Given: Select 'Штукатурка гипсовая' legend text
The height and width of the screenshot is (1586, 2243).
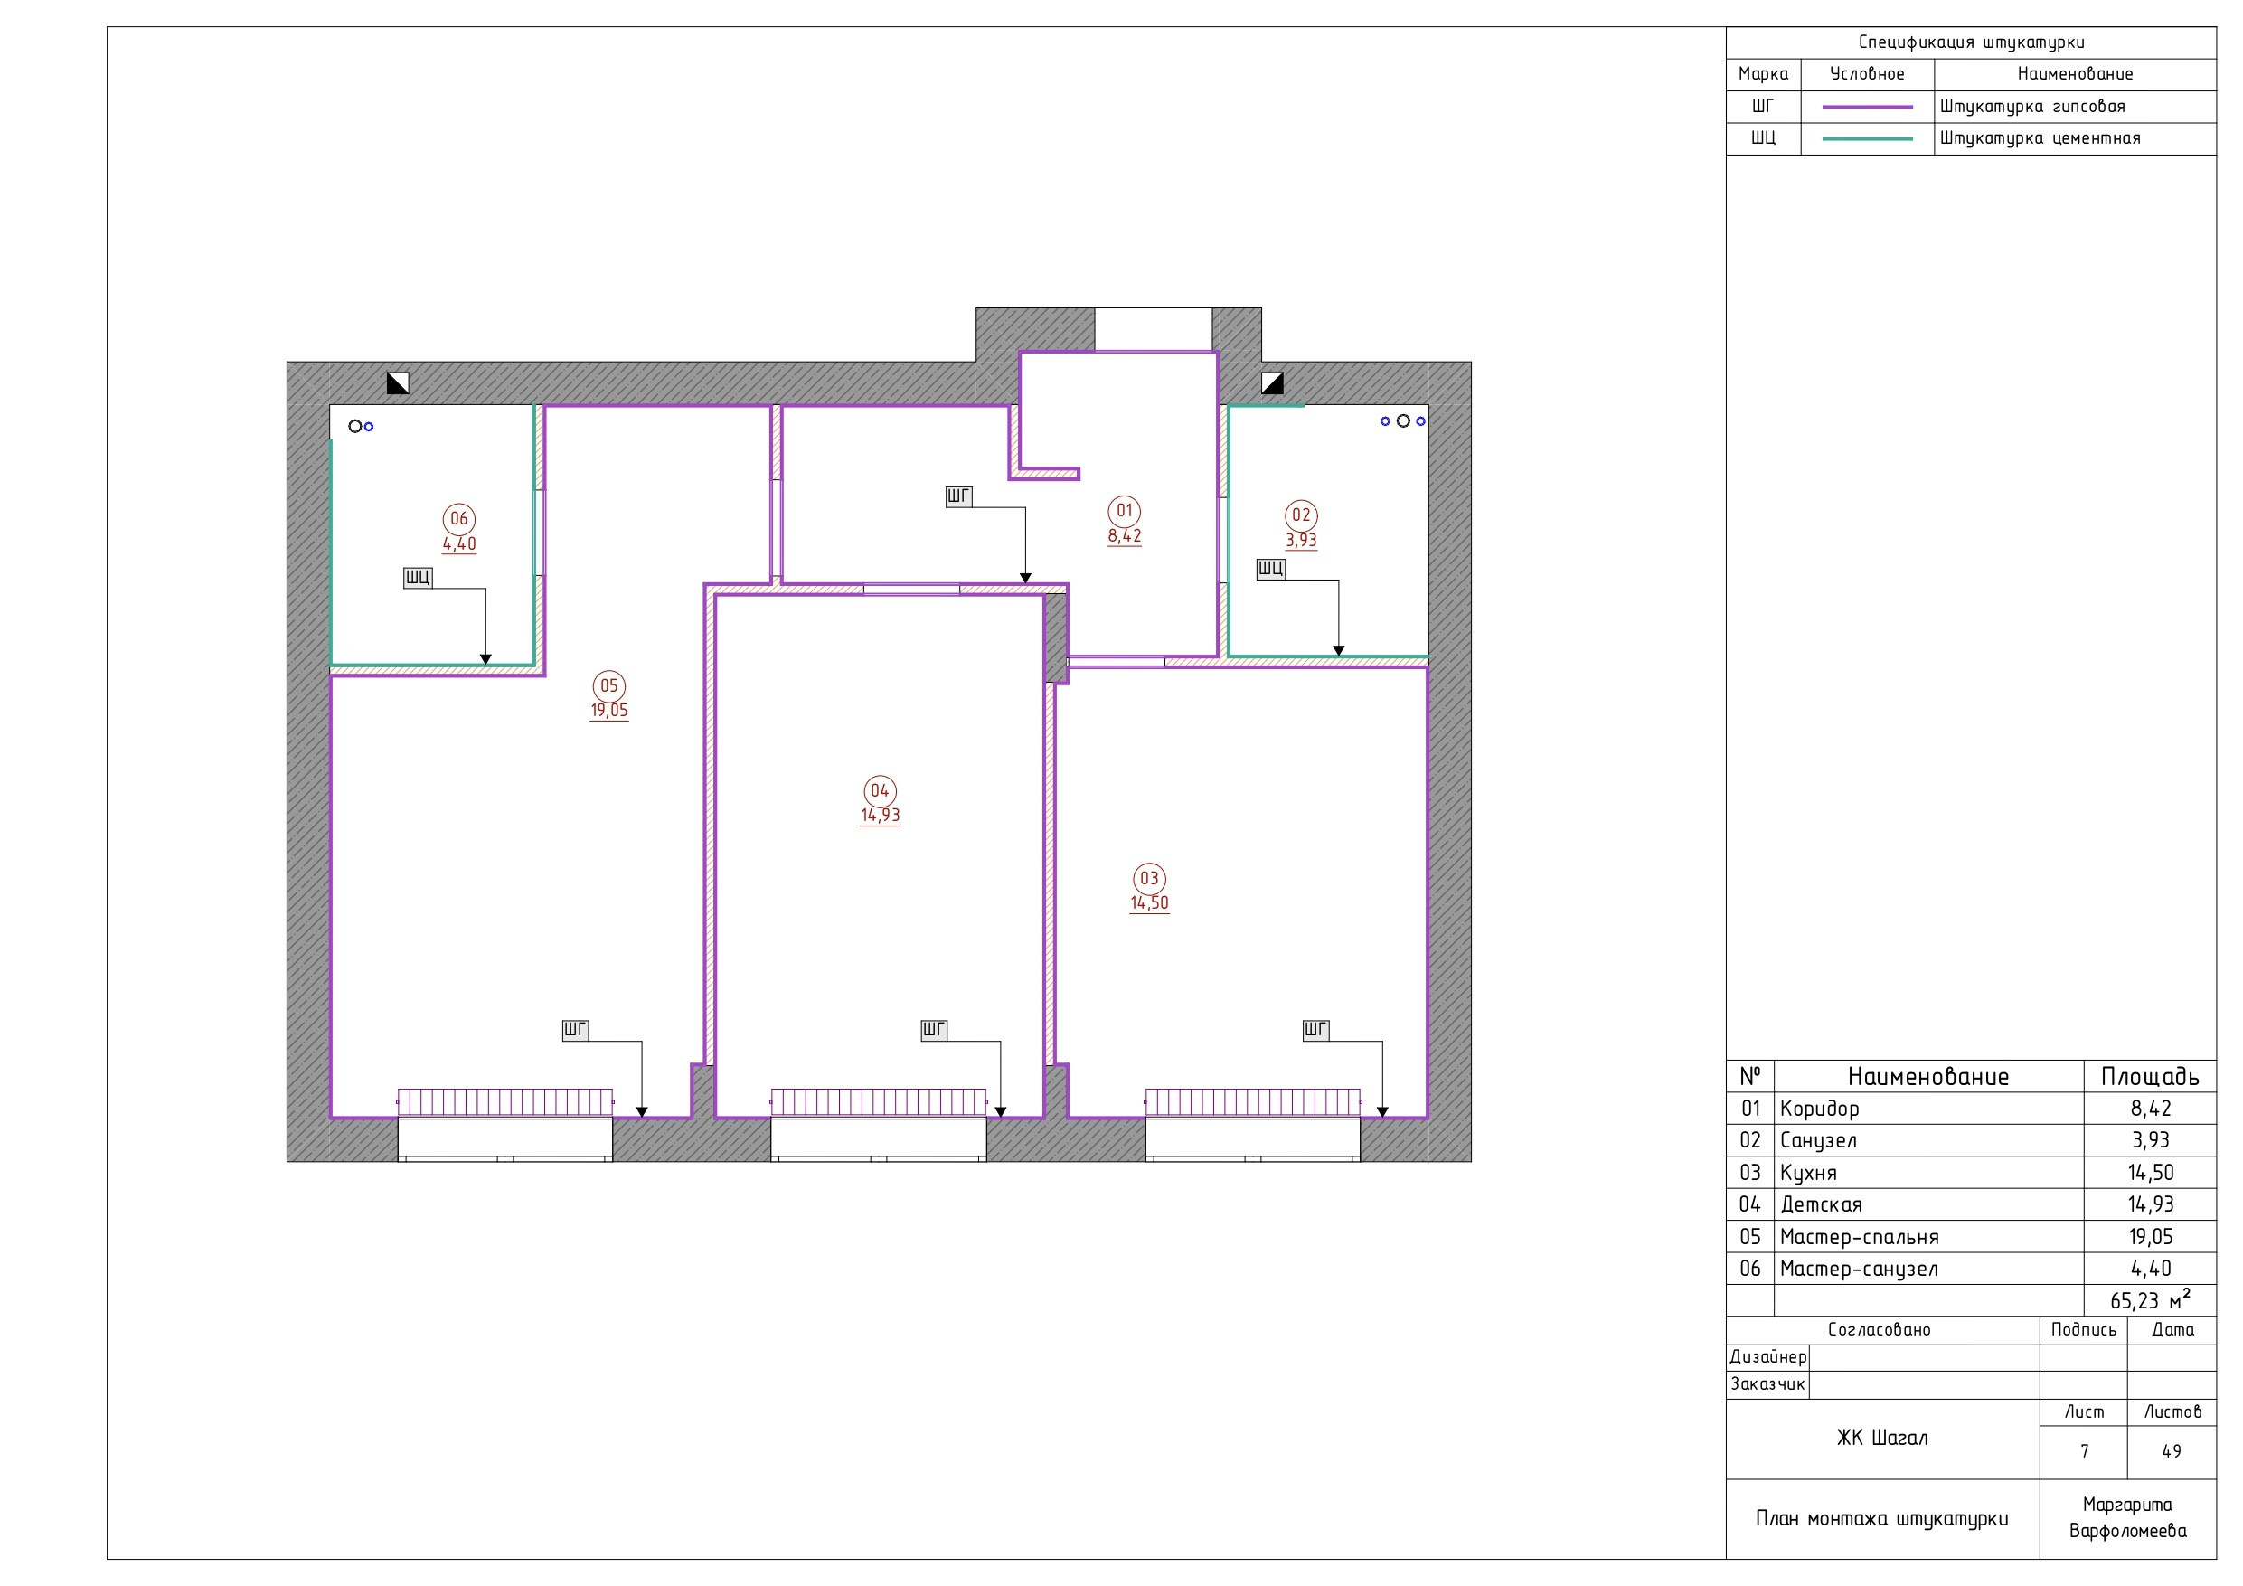Looking at the screenshot, I should point(2032,107).
